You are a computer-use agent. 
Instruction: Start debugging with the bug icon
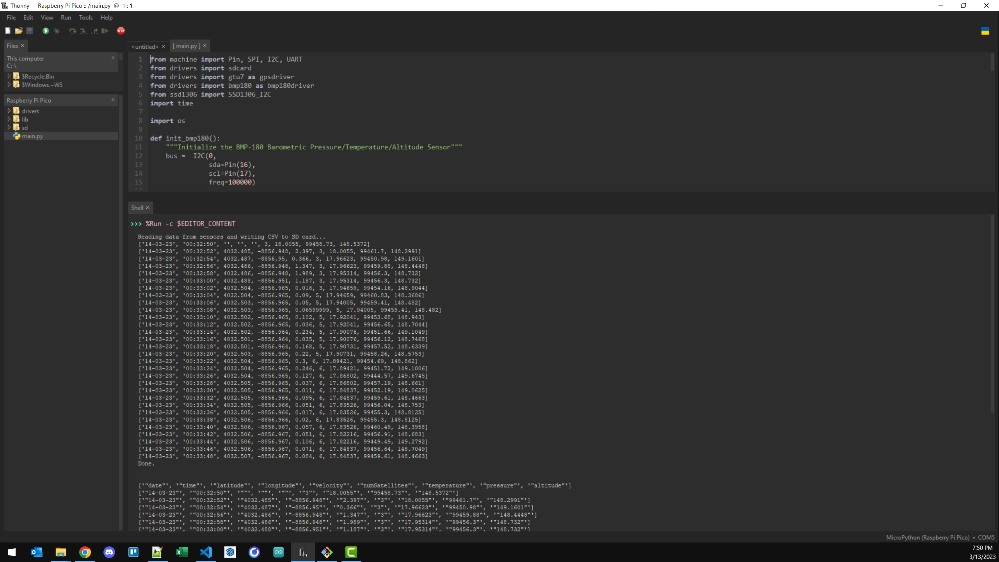pyautogui.click(x=57, y=31)
